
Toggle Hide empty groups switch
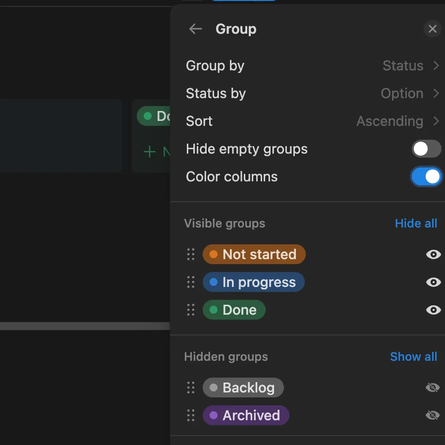pos(426,149)
